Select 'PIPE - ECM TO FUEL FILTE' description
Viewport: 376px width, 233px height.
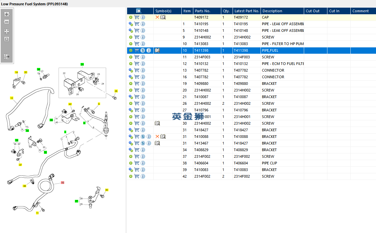(x=282, y=64)
